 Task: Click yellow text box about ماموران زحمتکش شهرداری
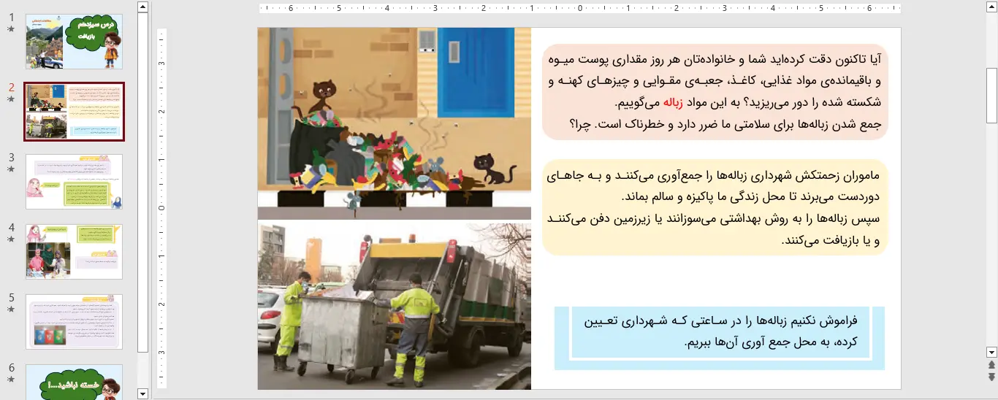click(x=715, y=207)
